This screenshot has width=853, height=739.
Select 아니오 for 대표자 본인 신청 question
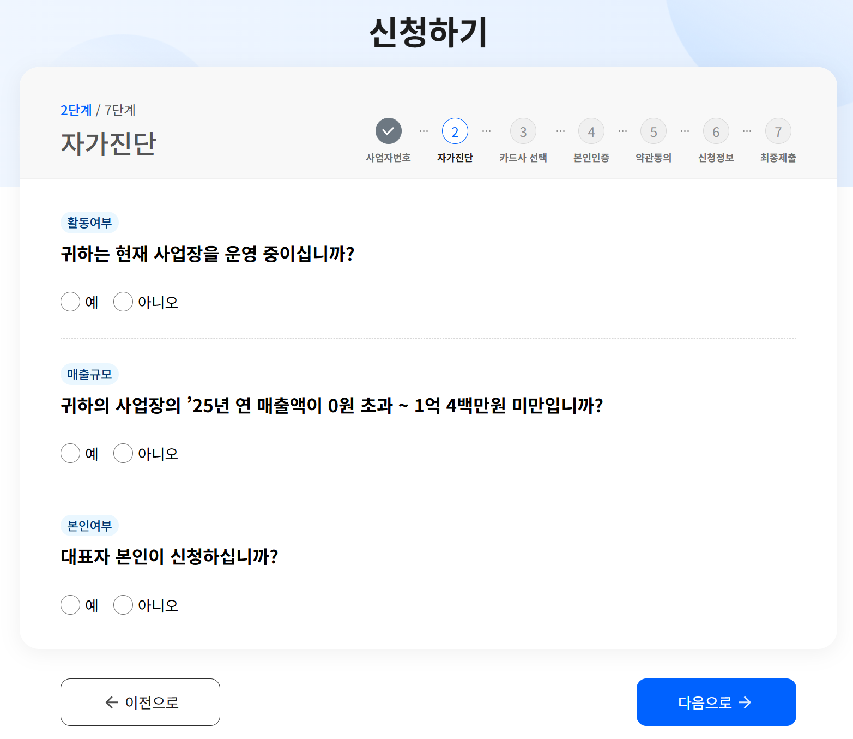(123, 605)
